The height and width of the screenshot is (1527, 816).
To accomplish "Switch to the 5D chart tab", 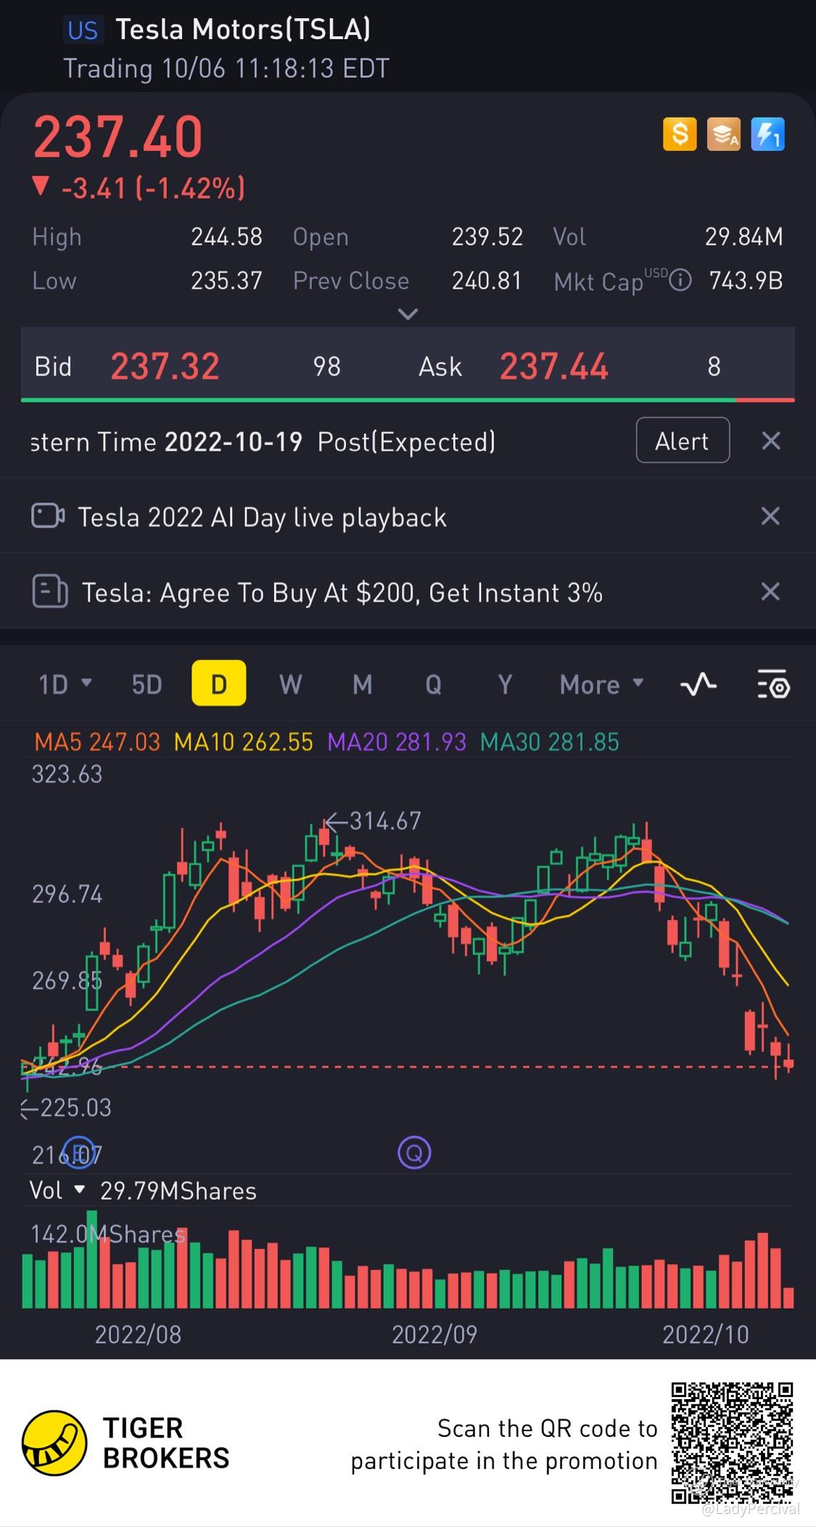I will click(x=147, y=684).
